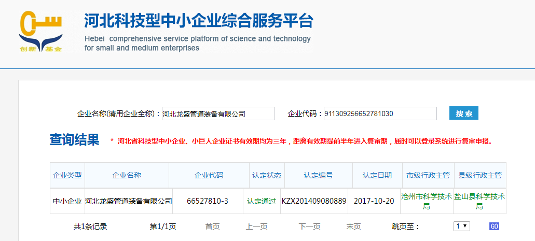
Task: Click the English platform subtitle text
Action: [x=198, y=44]
